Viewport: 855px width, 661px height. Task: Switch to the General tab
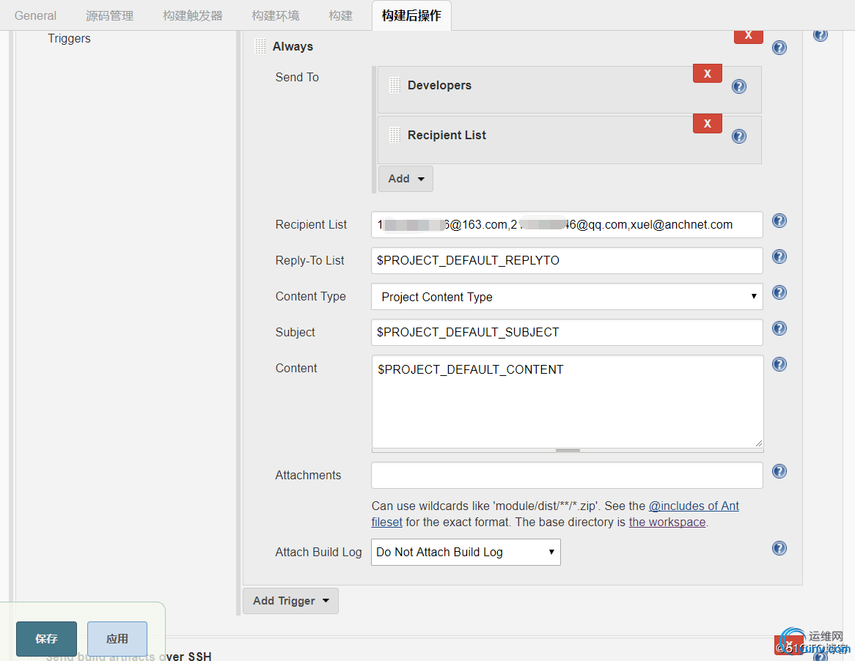[x=35, y=15]
